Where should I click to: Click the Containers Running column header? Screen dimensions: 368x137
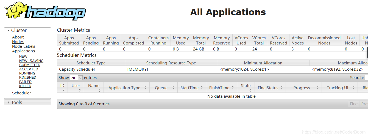(x=158, y=40)
